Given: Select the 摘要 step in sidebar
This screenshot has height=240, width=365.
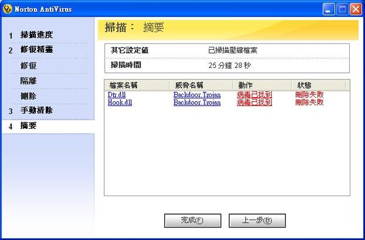Looking at the screenshot, I should click(x=29, y=126).
